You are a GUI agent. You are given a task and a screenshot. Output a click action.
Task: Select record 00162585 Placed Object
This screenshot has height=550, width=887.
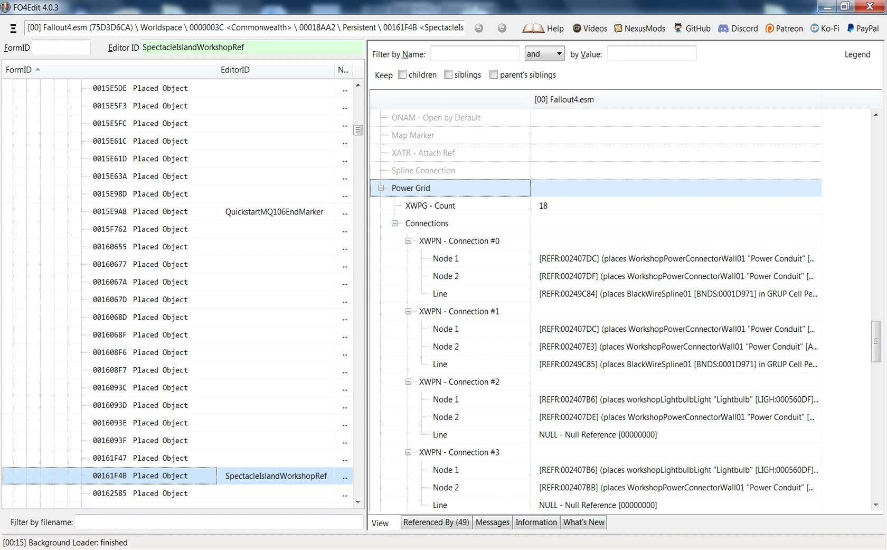177,493
